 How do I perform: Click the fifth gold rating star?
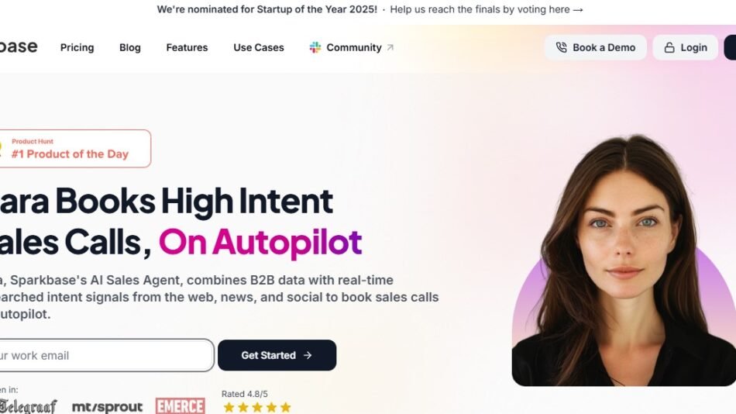[x=285, y=407]
